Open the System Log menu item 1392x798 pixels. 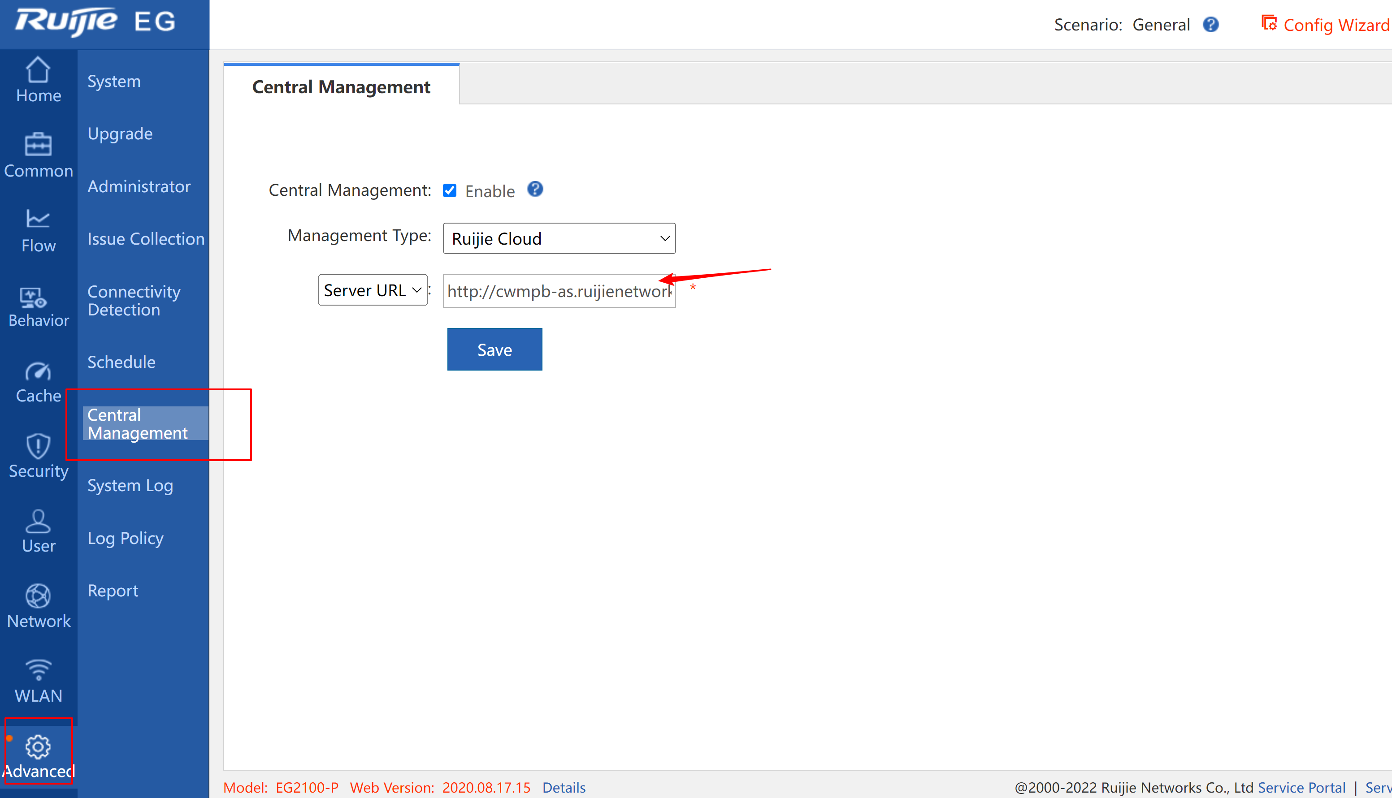click(130, 486)
